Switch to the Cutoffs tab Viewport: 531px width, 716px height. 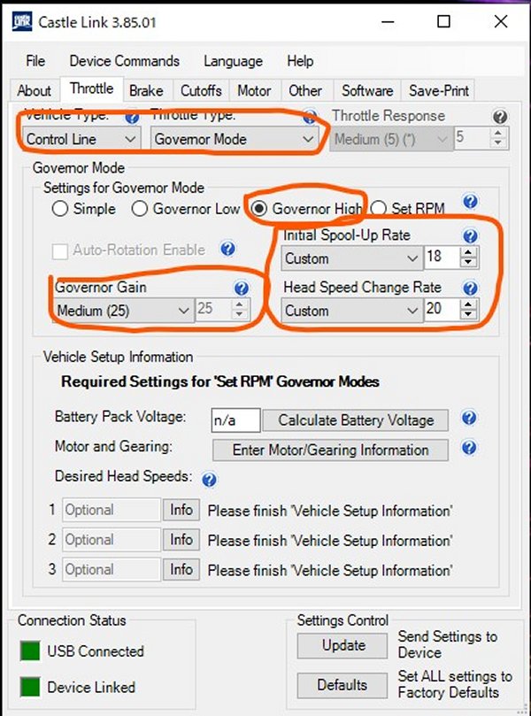coord(201,90)
